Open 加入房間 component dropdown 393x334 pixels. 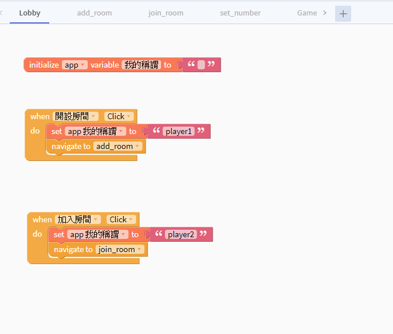[78, 220]
